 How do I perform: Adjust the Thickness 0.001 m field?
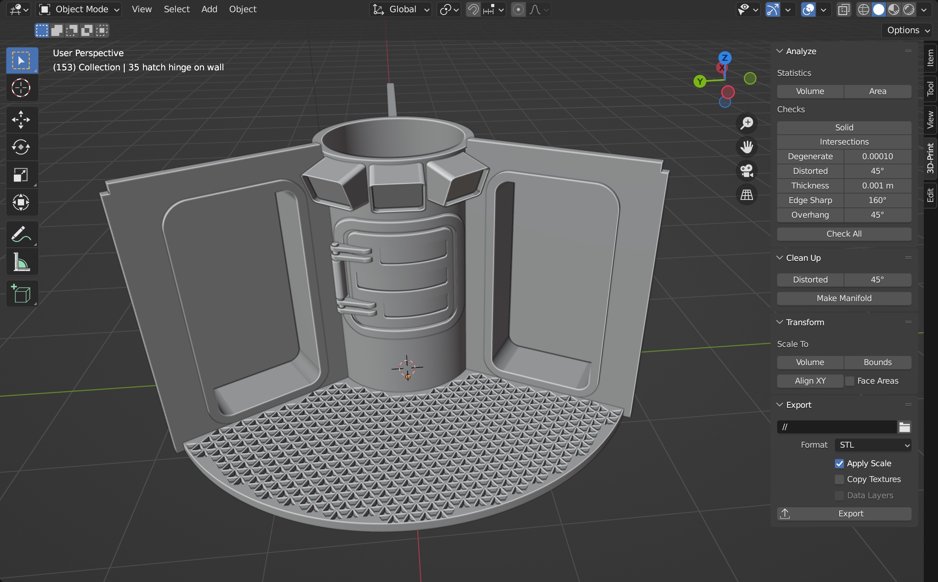(x=878, y=186)
